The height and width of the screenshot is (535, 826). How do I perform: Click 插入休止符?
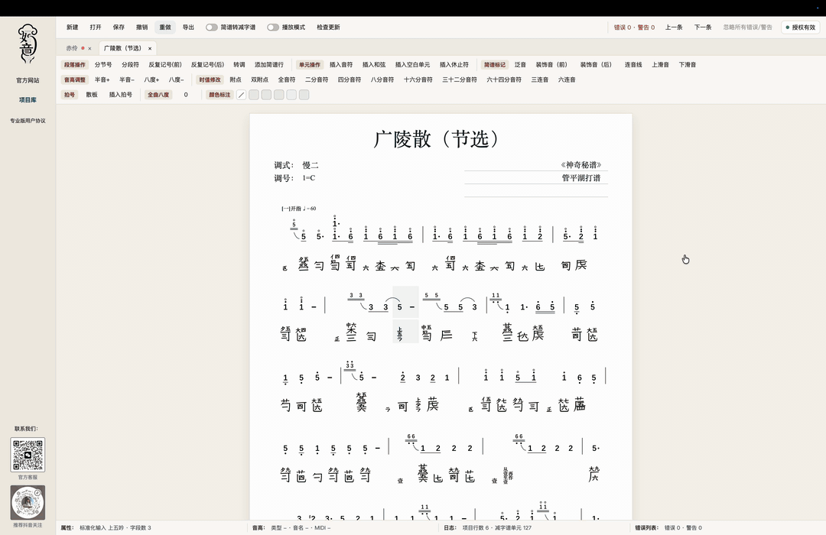point(454,65)
